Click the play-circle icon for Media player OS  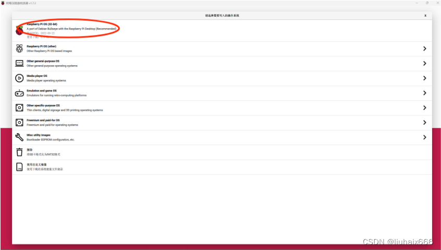(x=19, y=78)
